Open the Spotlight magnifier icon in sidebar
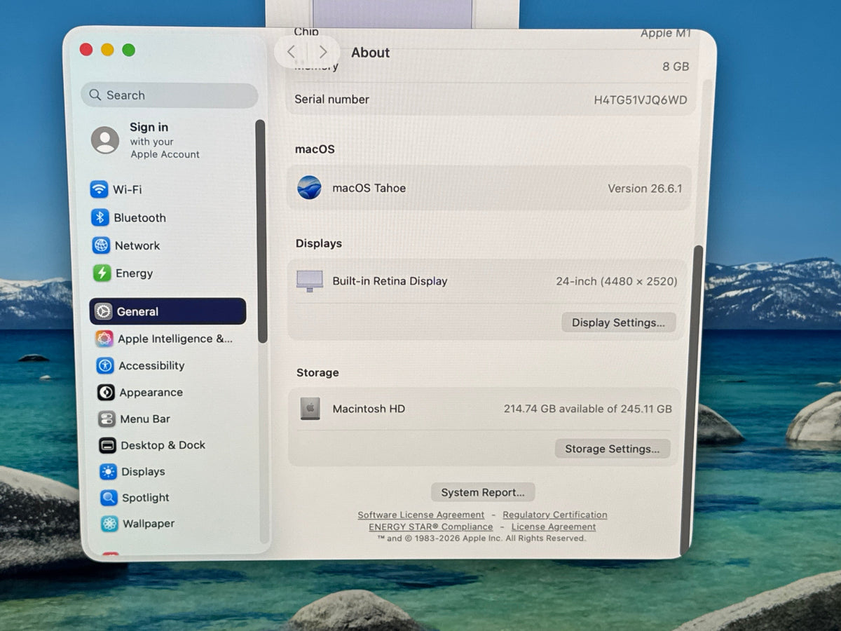Image resolution: width=841 pixels, height=631 pixels. tap(109, 498)
